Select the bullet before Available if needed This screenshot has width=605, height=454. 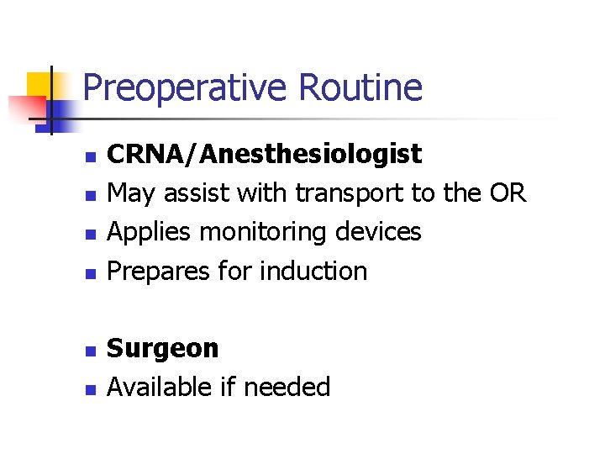click(x=91, y=390)
